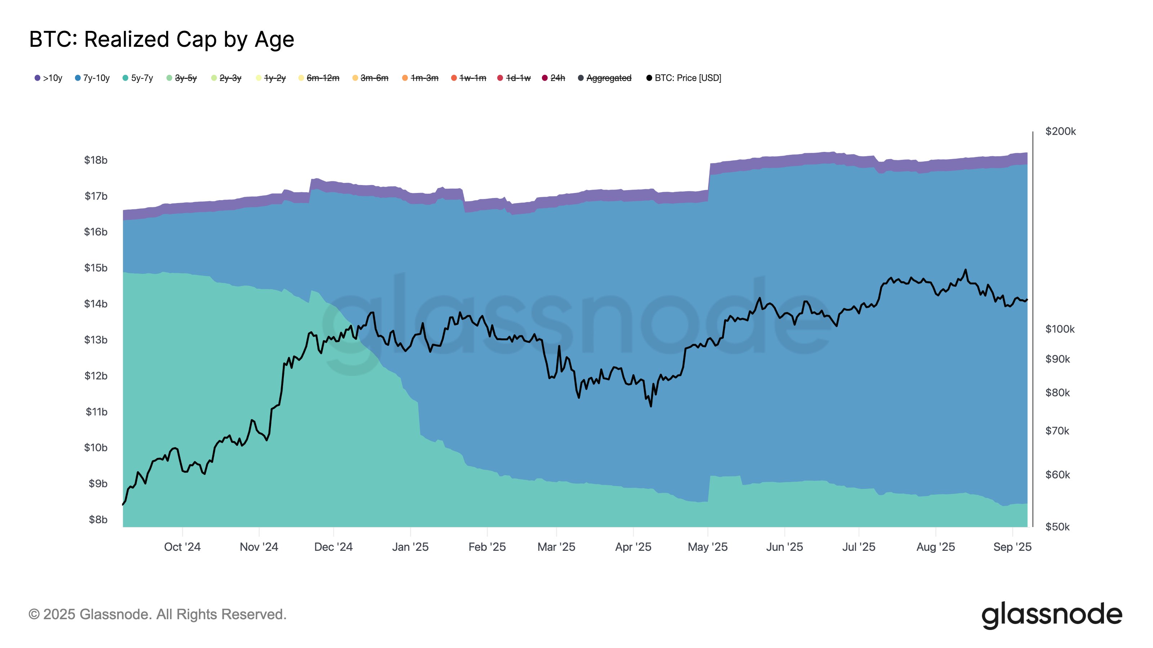Click the black BTC Price legend dot
Viewport: 1153px width, 648px height.
click(x=649, y=78)
